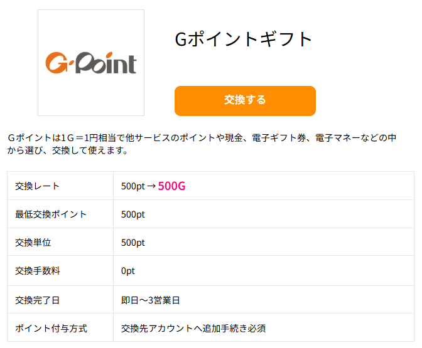Click the G-Point logo image
The height and width of the screenshot is (348, 422).
91,63
